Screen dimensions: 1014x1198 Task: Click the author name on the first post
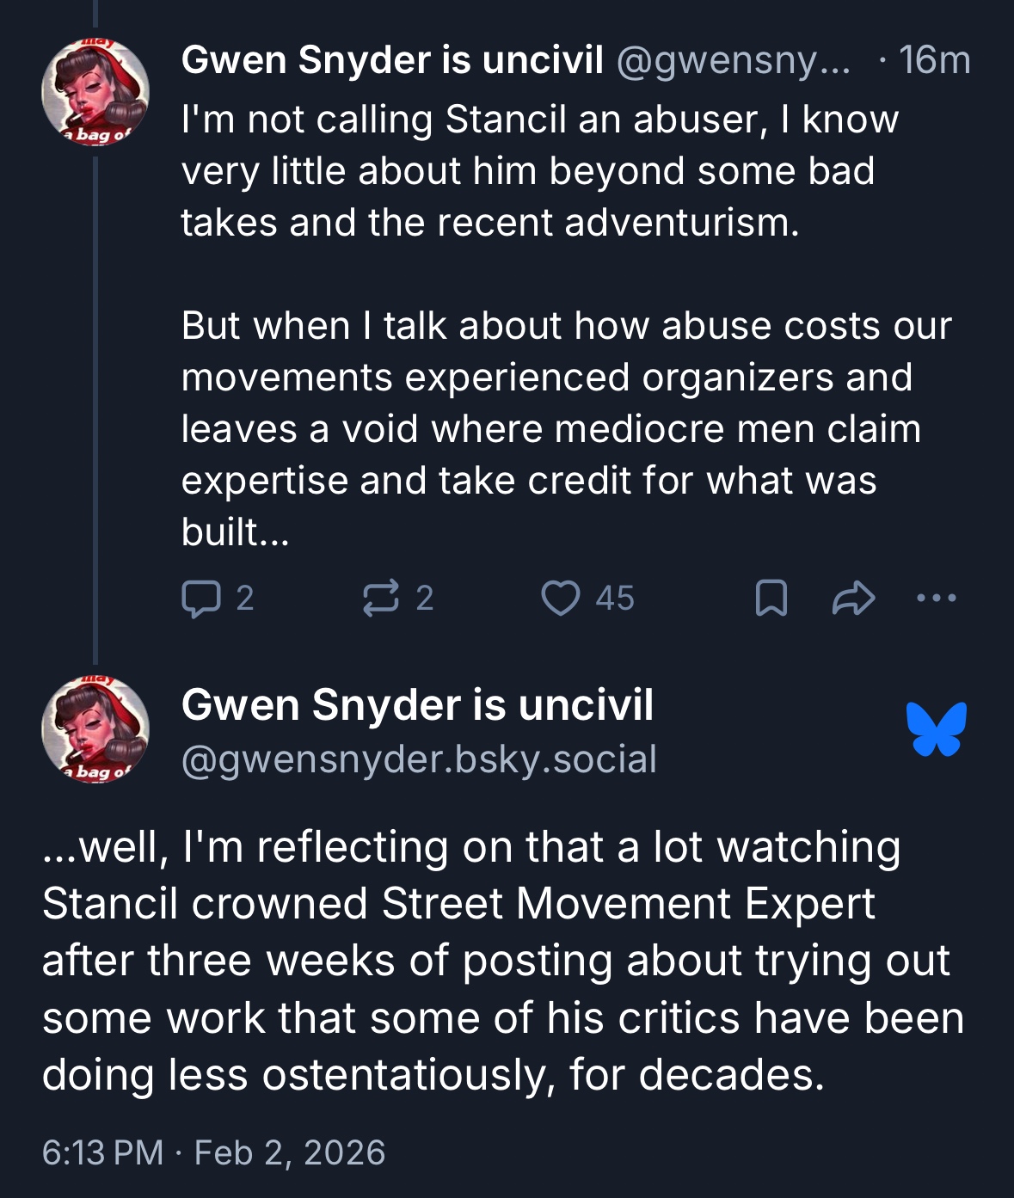pyautogui.click(x=392, y=60)
